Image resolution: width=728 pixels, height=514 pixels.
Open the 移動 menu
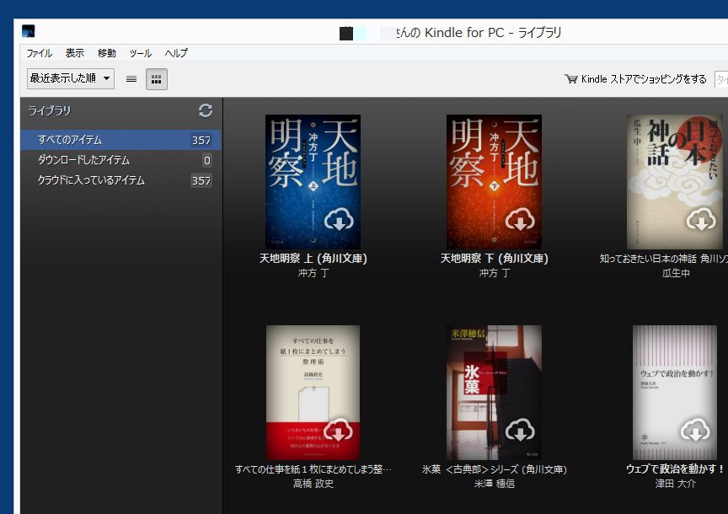(107, 53)
